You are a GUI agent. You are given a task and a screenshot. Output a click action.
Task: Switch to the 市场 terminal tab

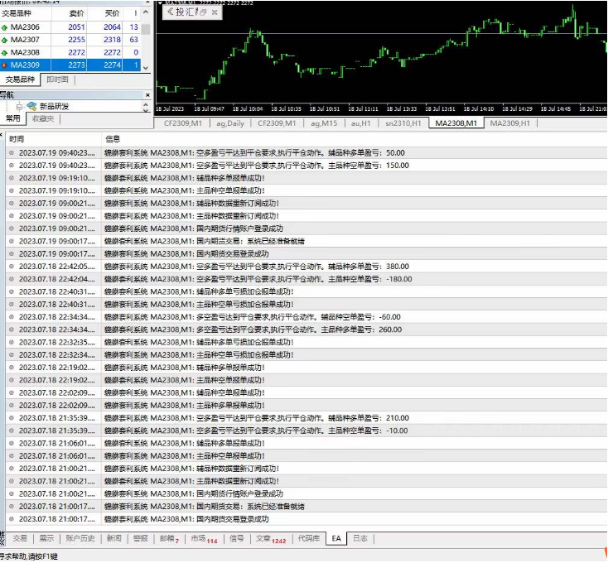(x=204, y=539)
